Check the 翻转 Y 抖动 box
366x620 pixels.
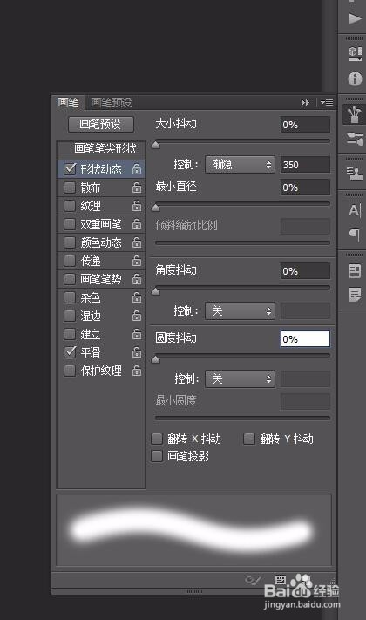pyautogui.click(x=249, y=439)
